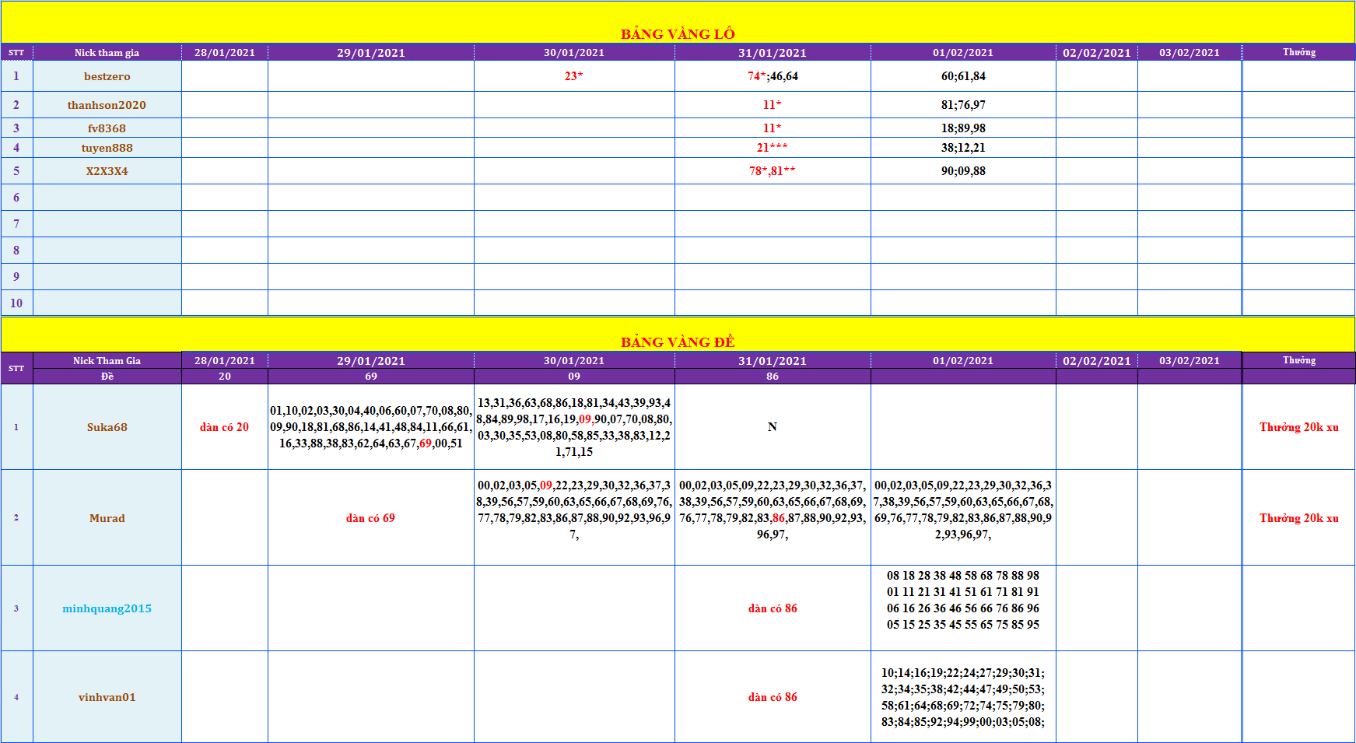This screenshot has height=743, width=1356.
Task: Select the X2X3X4 nickname cell
Action: [x=107, y=171]
